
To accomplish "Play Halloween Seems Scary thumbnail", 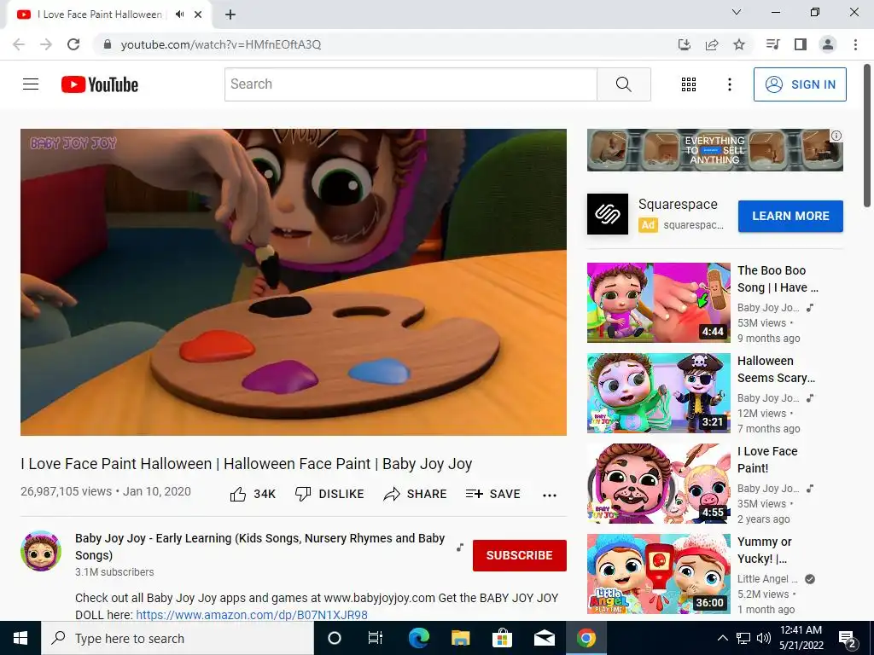I will (x=658, y=392).
